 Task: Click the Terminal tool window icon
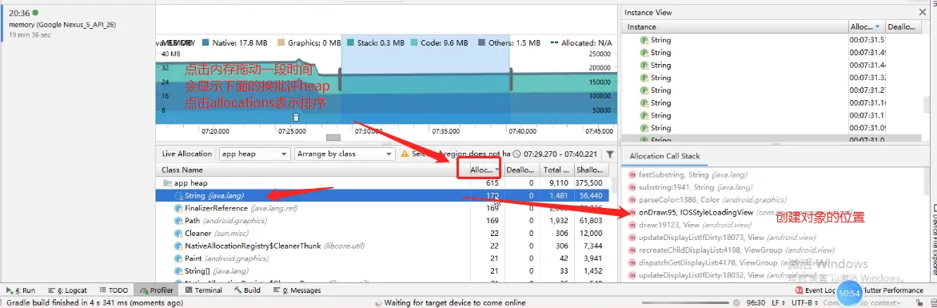(x=189, y=290)
